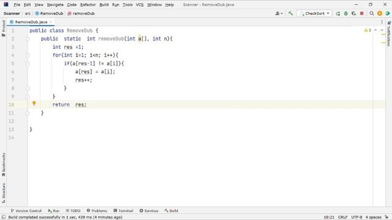Open the user account dropdown icon
Viewport: 392px width, 220px height.
[279, 13]
